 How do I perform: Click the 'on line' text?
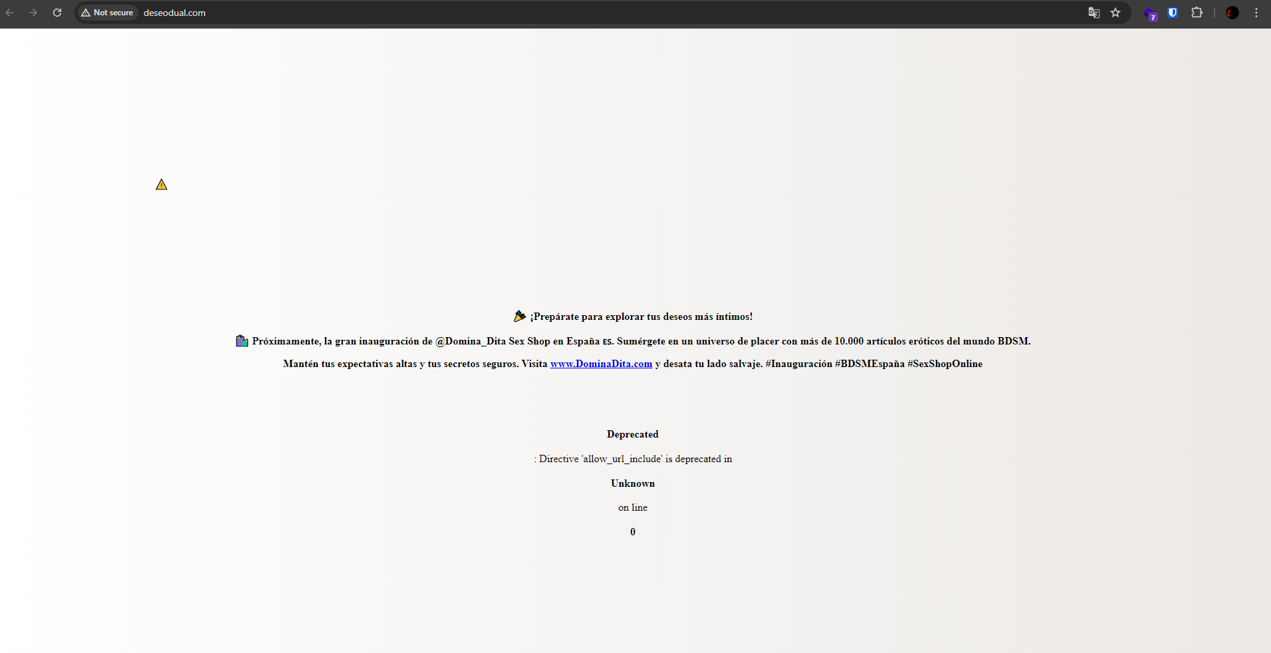(633, 507)
